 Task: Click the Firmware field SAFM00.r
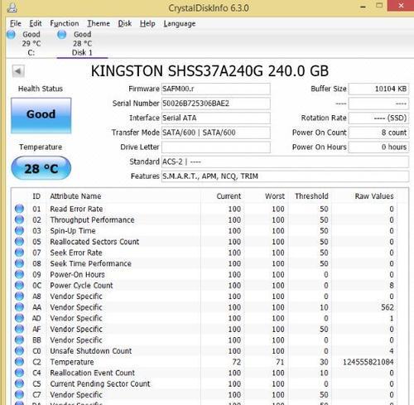(x=216, y=89)
